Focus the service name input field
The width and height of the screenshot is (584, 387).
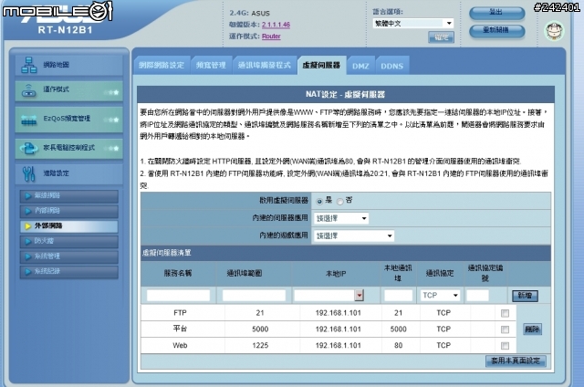click(x=179, y=296)
